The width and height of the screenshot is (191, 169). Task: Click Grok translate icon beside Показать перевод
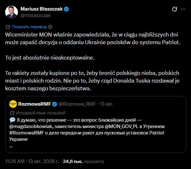pyautogui.click(x=8, y=27)
